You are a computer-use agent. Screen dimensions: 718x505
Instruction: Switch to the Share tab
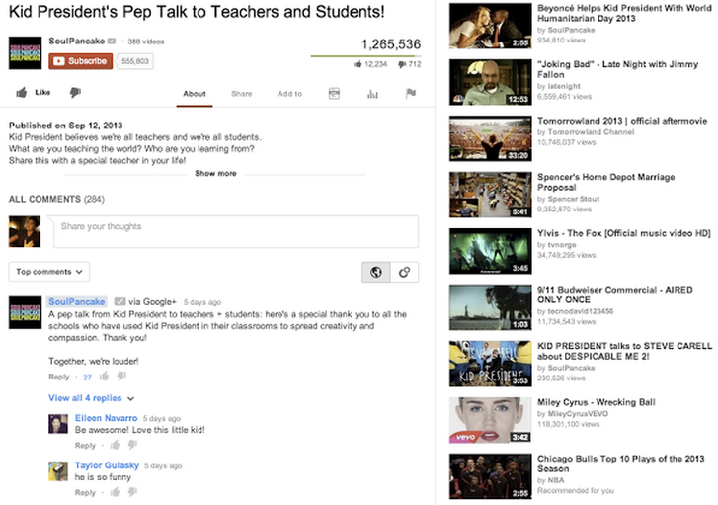tap(242, 94)
